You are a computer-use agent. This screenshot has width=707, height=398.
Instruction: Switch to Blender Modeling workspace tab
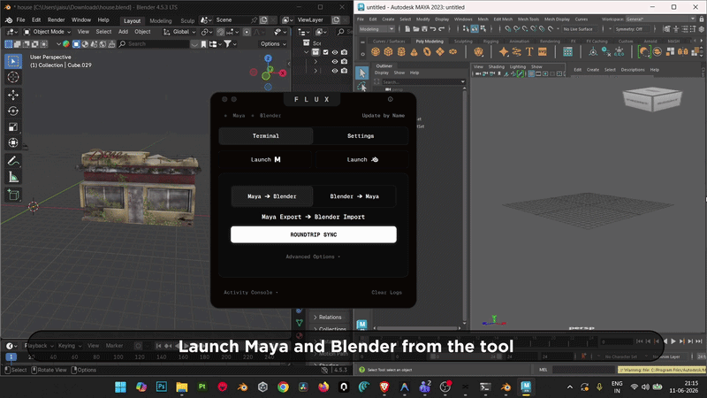click(x=161, y=20)
